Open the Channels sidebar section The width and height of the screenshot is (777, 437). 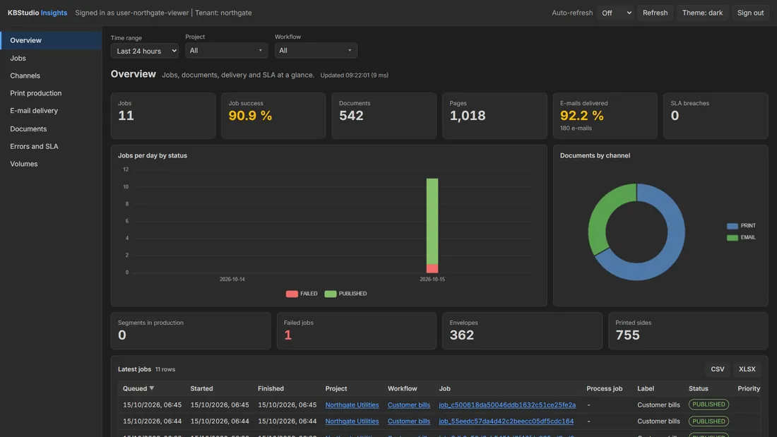click(x=51, y=76)
